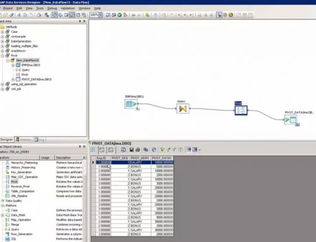
Task: Switch to the Designer tab
Action: pos(6,140)
